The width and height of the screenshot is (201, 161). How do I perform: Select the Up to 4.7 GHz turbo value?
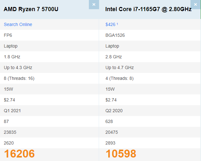pyautogui.click(x=119, y=68)
